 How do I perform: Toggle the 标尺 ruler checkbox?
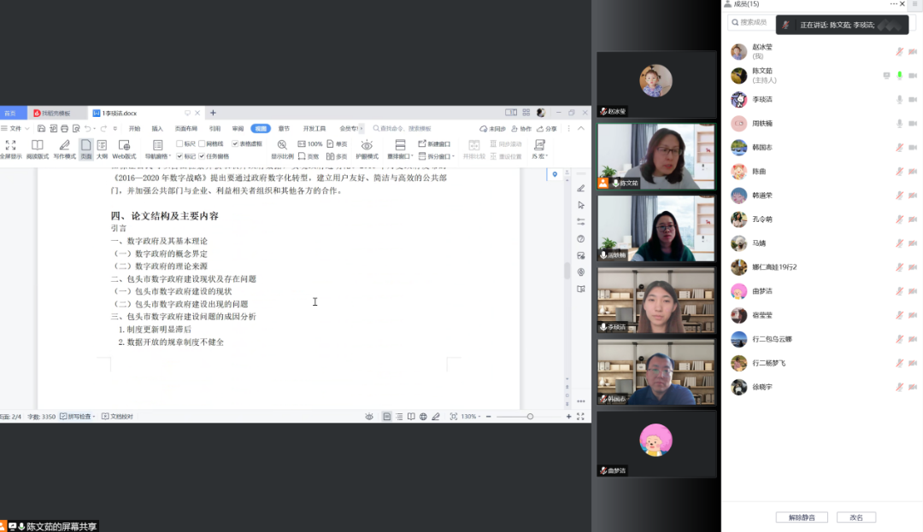(x=179, y=144)
